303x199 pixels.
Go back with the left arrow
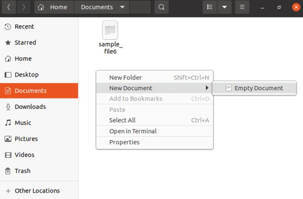click(9, 7)
